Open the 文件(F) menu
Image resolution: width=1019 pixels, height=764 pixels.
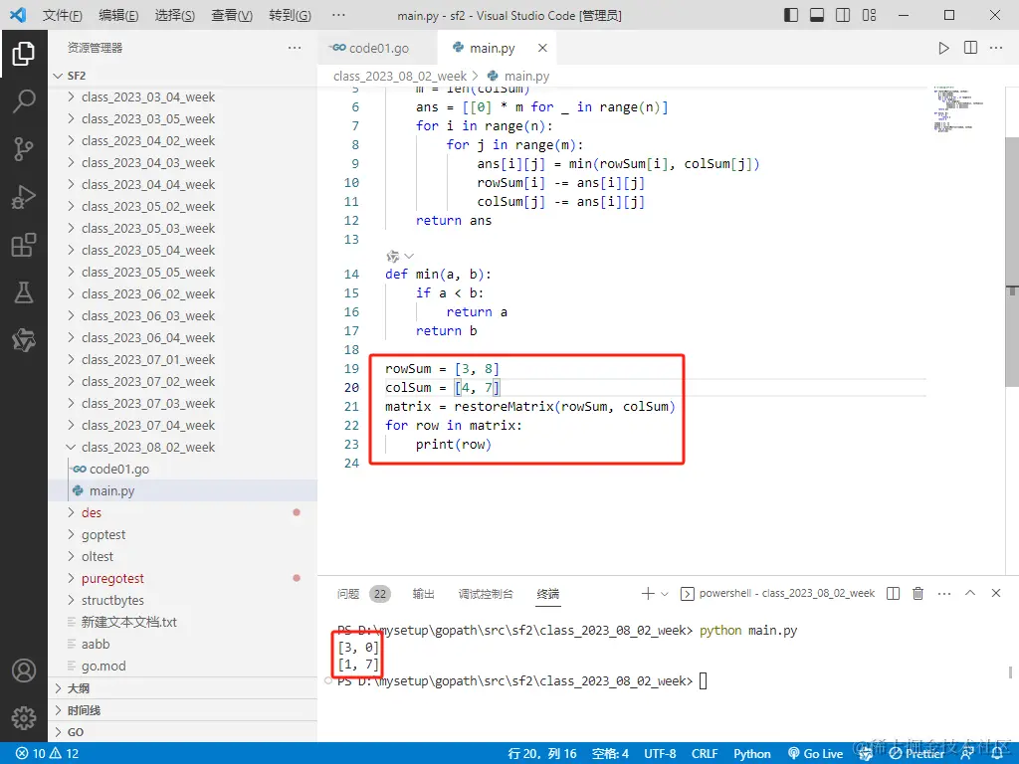(x=63, y=15)
